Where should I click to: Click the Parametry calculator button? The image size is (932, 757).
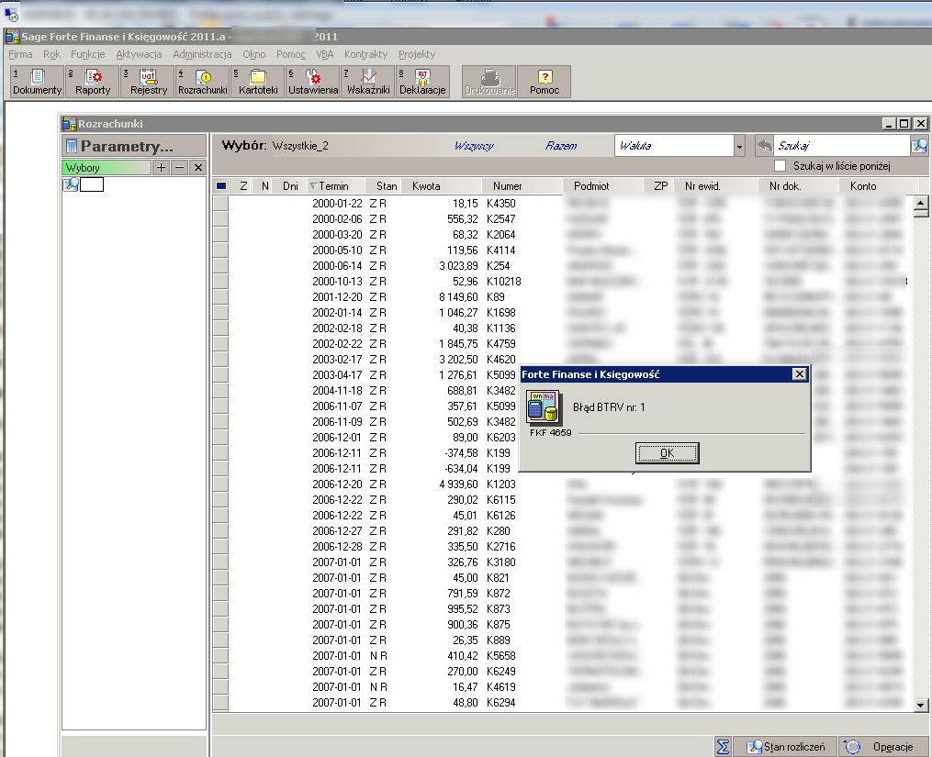coord(134,146)
